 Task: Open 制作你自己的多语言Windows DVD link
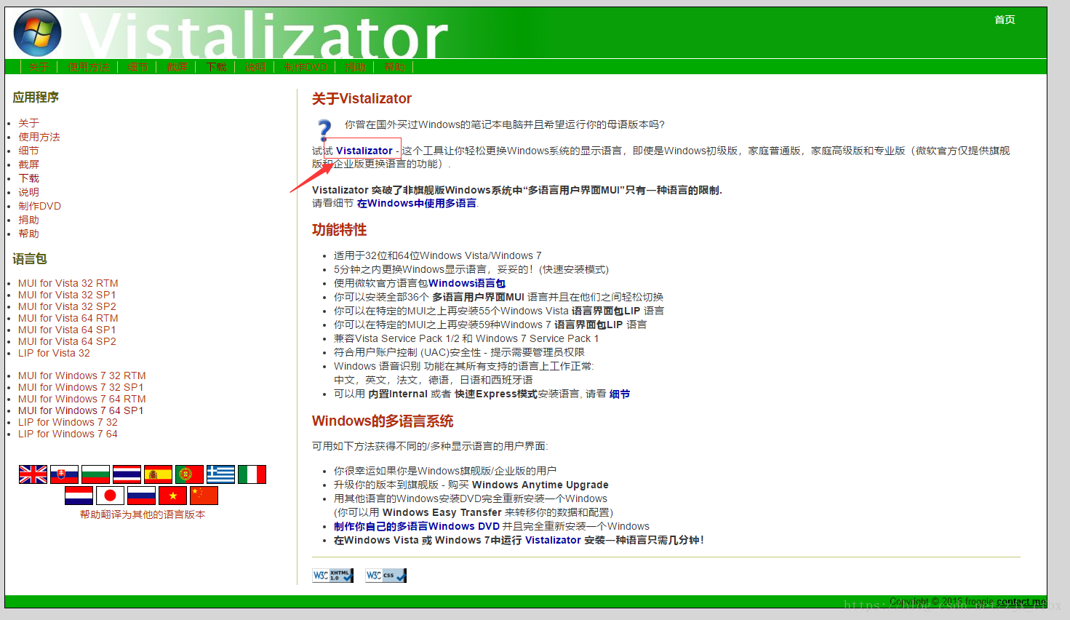(417, 526)
